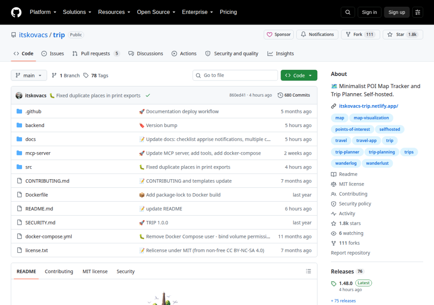Open the appearance settings icon in header

pyautogui.click(x=417, y=12)
